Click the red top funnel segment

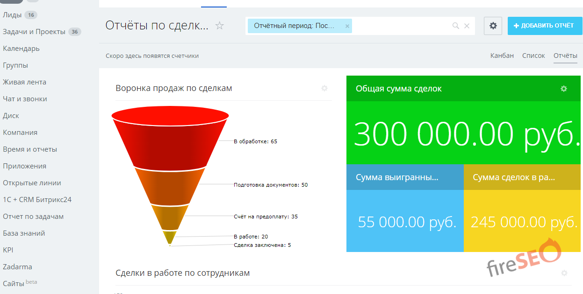[170, 140]
